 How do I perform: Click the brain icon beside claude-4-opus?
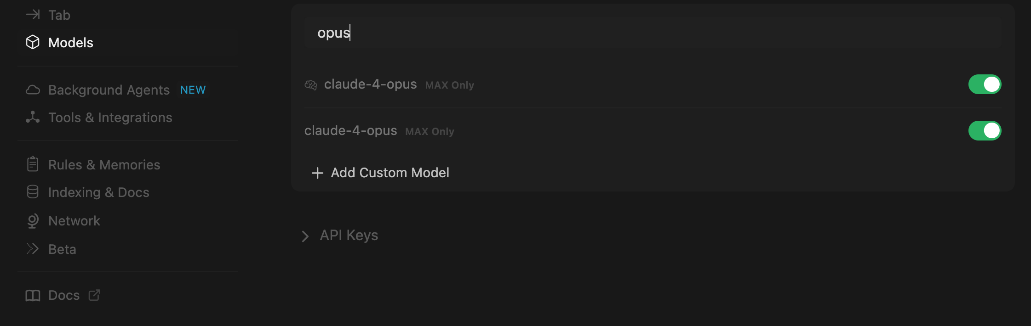click(311, 85)
